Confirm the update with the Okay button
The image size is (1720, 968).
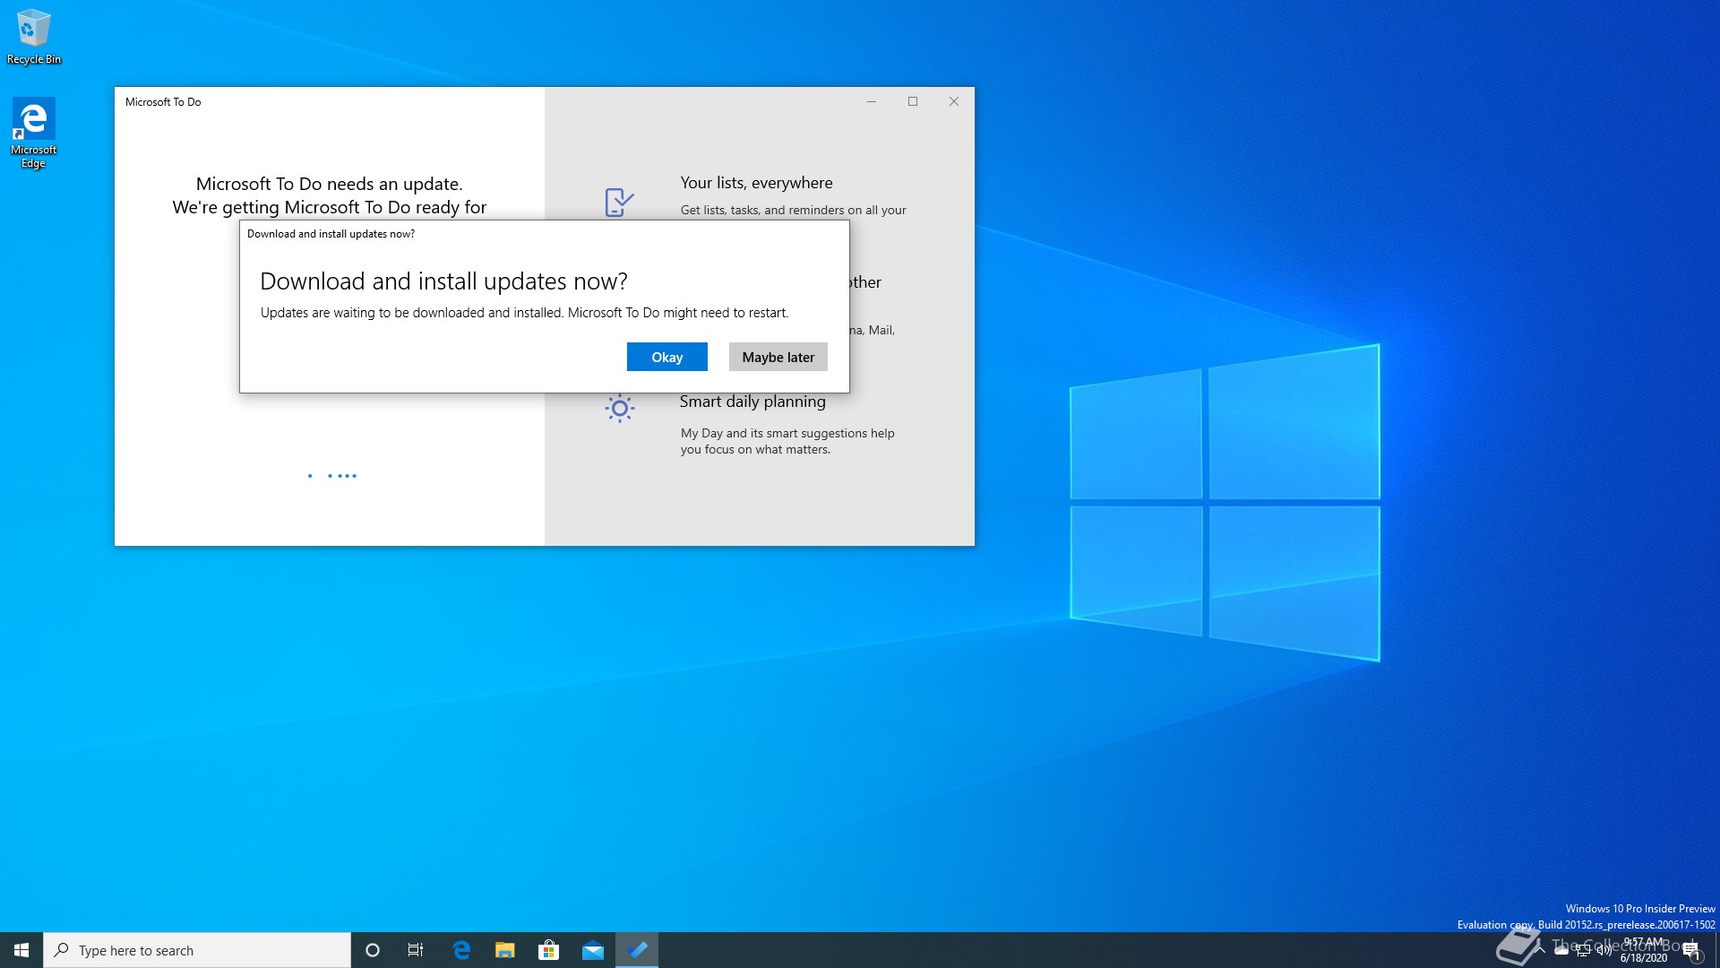pos(666,357)
